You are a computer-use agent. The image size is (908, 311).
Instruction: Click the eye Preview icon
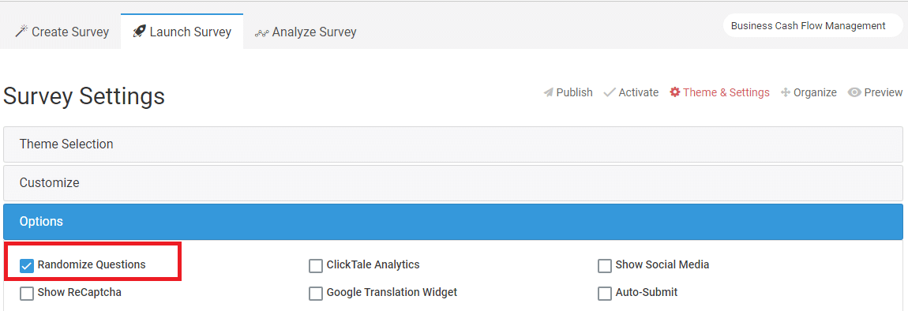point(854,92)
